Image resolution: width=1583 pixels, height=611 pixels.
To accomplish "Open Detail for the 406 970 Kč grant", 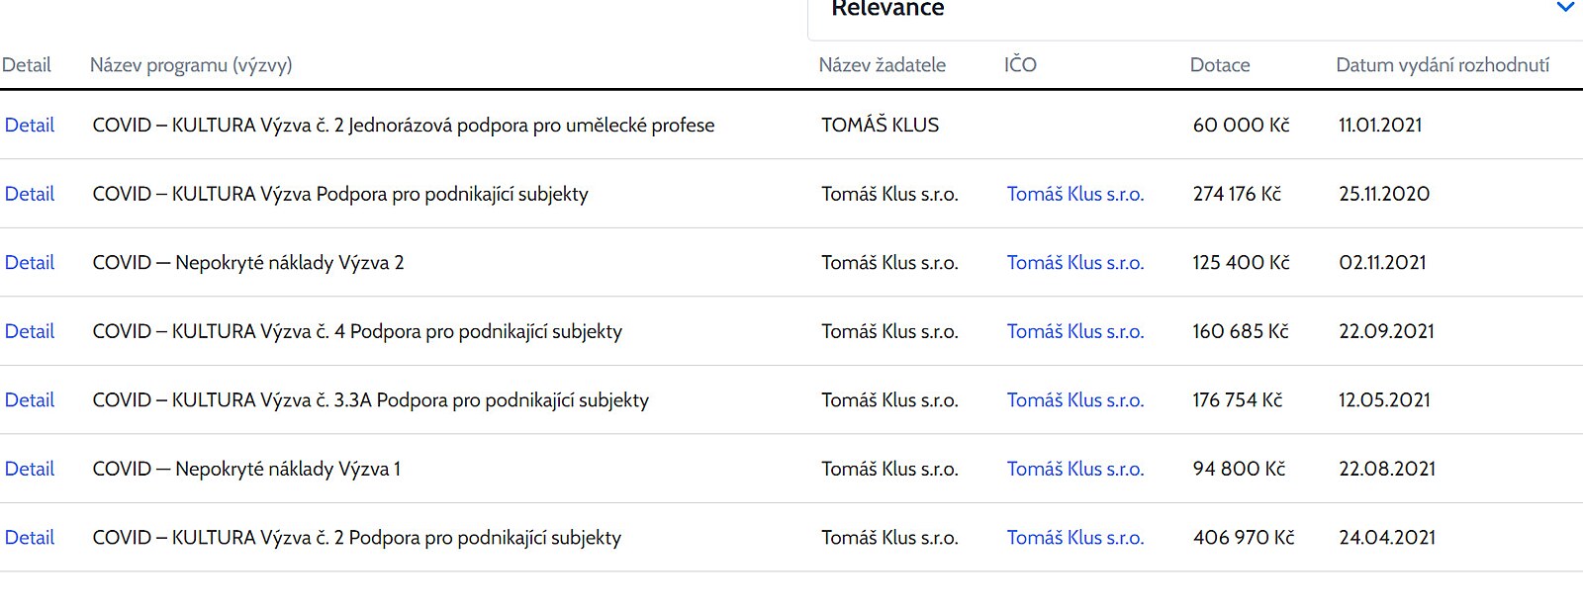I will [30, 538].
